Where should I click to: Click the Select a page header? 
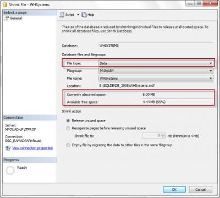(x=30, y=13)
